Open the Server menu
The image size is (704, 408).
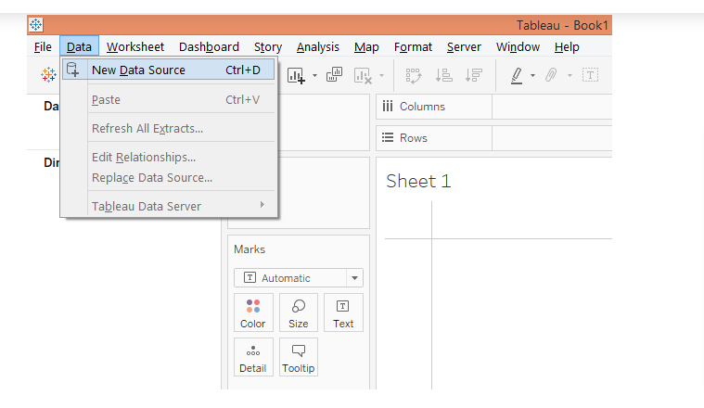pos(464,46)
